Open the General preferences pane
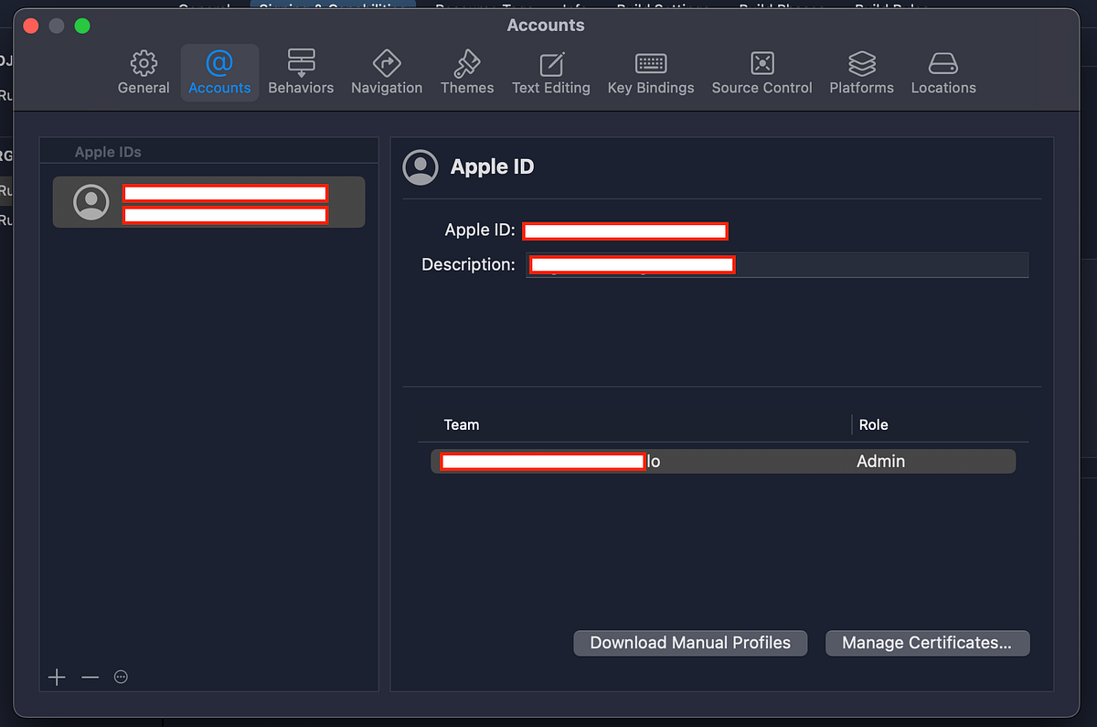 tap(144, 71)
